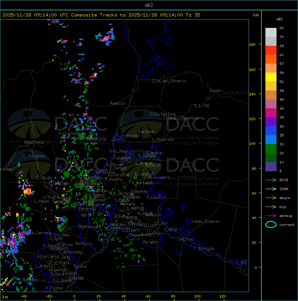The width and height of the screenshot is (298, 301).
Task: Choose the slate swatch between 10 and 5
Action: pos(271,167)
